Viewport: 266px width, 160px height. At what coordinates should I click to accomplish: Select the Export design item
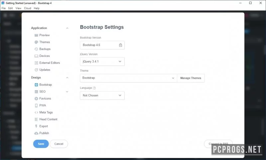pyautogui.click(x=44, y=126)
